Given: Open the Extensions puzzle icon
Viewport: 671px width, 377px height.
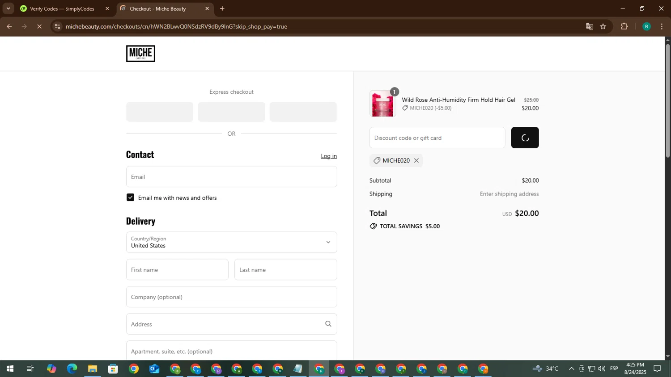Looking at the screenshot, I should 624,26.
